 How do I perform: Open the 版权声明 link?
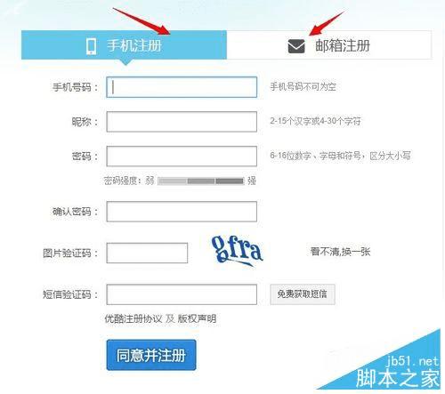197,319
